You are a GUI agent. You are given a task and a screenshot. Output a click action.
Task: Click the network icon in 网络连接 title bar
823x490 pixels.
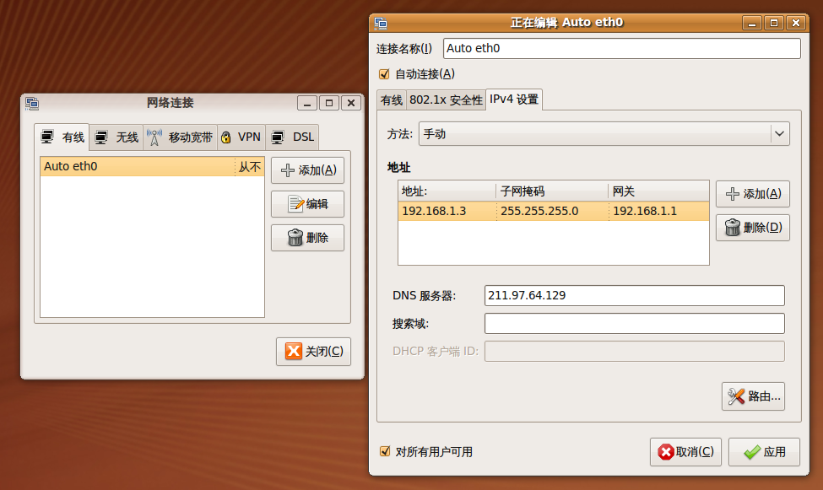[32, 104]
